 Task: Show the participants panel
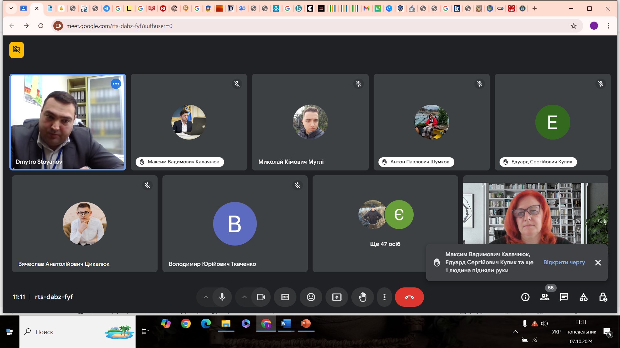pyautogui.click(x=545, y=297)
